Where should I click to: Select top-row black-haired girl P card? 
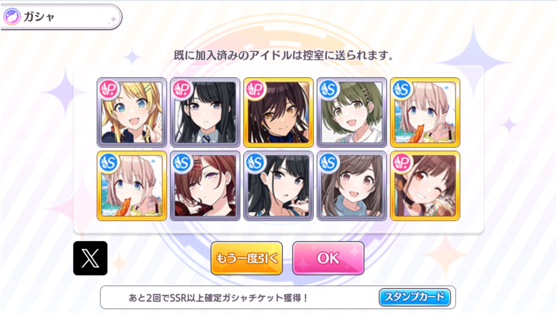click(205, 112)
